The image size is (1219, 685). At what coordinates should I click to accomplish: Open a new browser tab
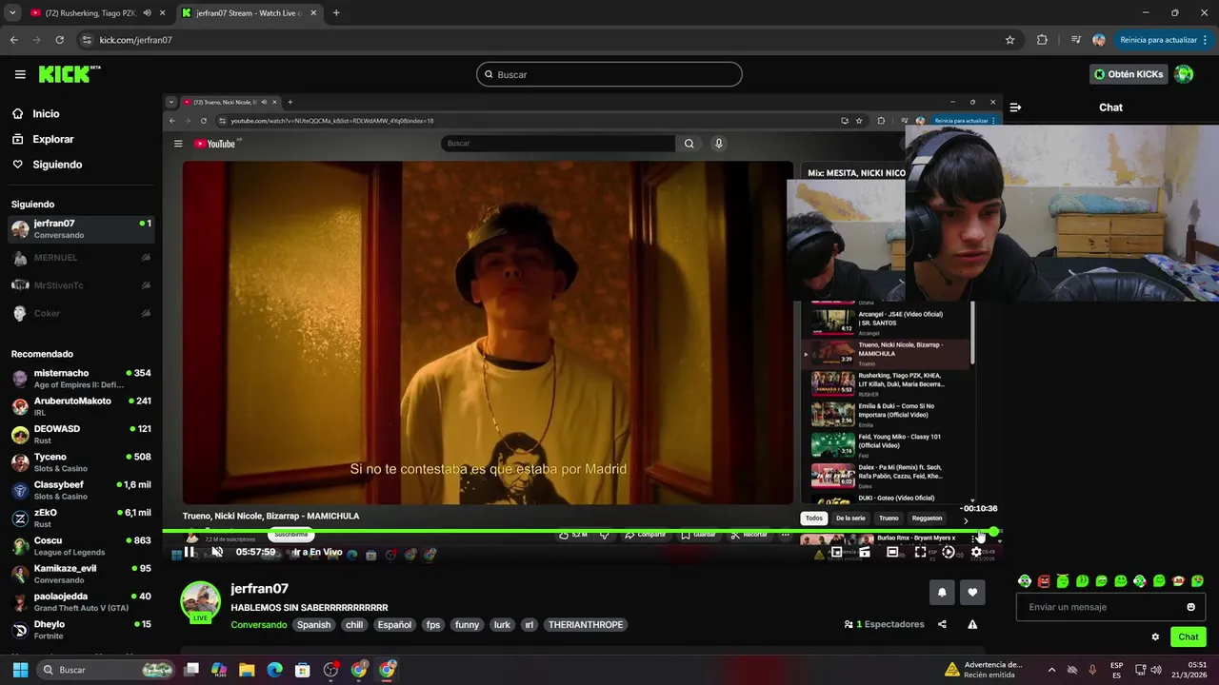336,13
